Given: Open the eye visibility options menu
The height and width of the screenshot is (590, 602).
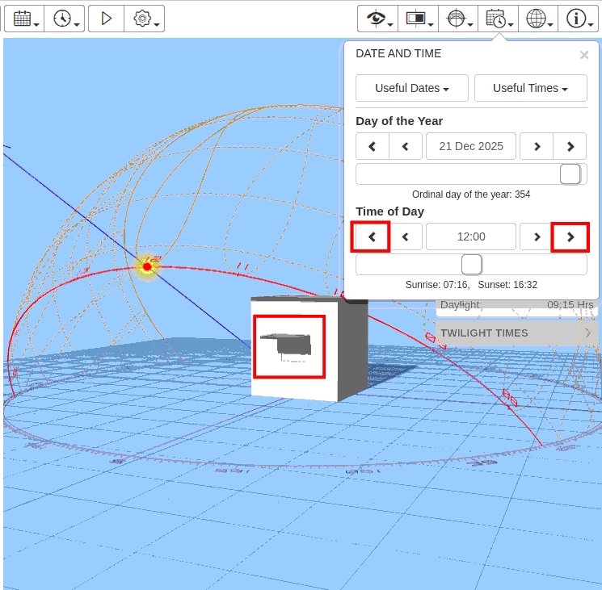Looking at the screenshot, I should [377, 19].
